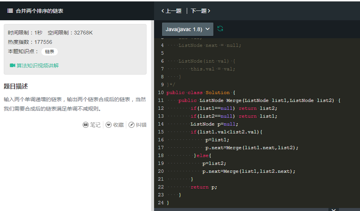Image resolution: width=360 pixels, height=211 pixels.
Task: Select the 链表 knowledge tag
Action: (x=49, y=52)
